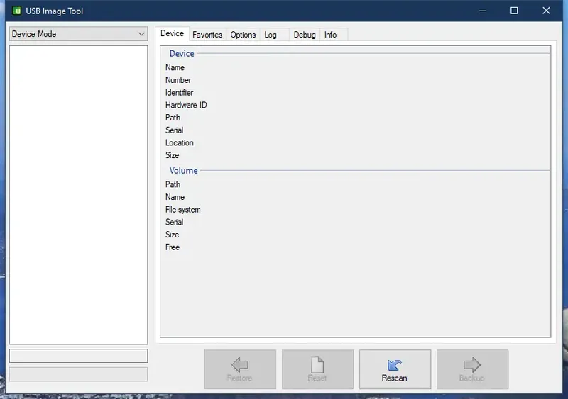Click the Restore button
Screen dimensions: 568x399
pos(240,369)
